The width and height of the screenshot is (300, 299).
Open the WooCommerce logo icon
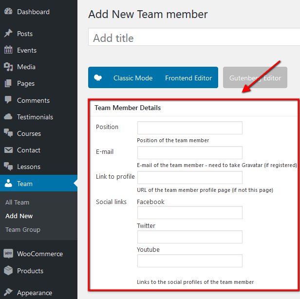tap(8, 254)
